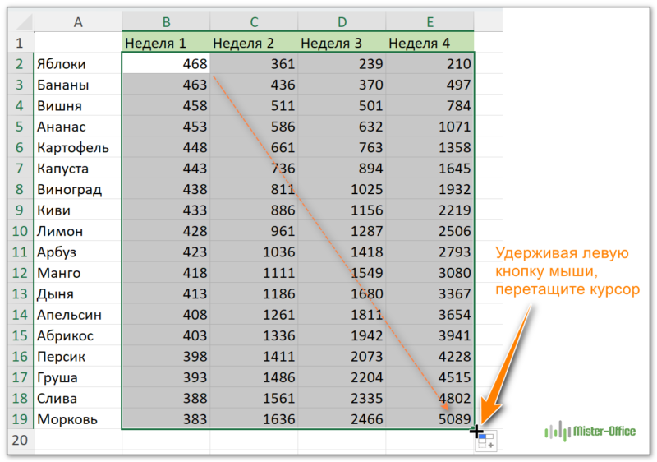Click the cell containing 468
Screen dimensions: 657x462
pyautogui.click(x=166, y=63)
